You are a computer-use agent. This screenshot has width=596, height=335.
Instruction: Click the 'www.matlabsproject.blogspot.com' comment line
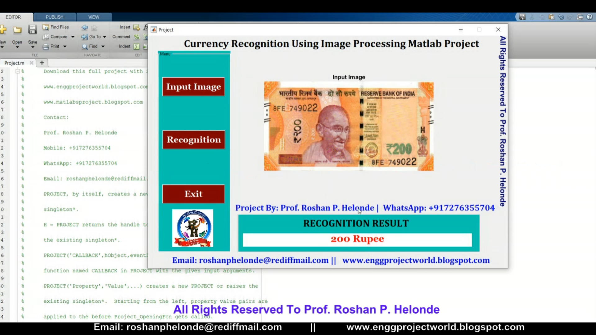pos(93,102)
